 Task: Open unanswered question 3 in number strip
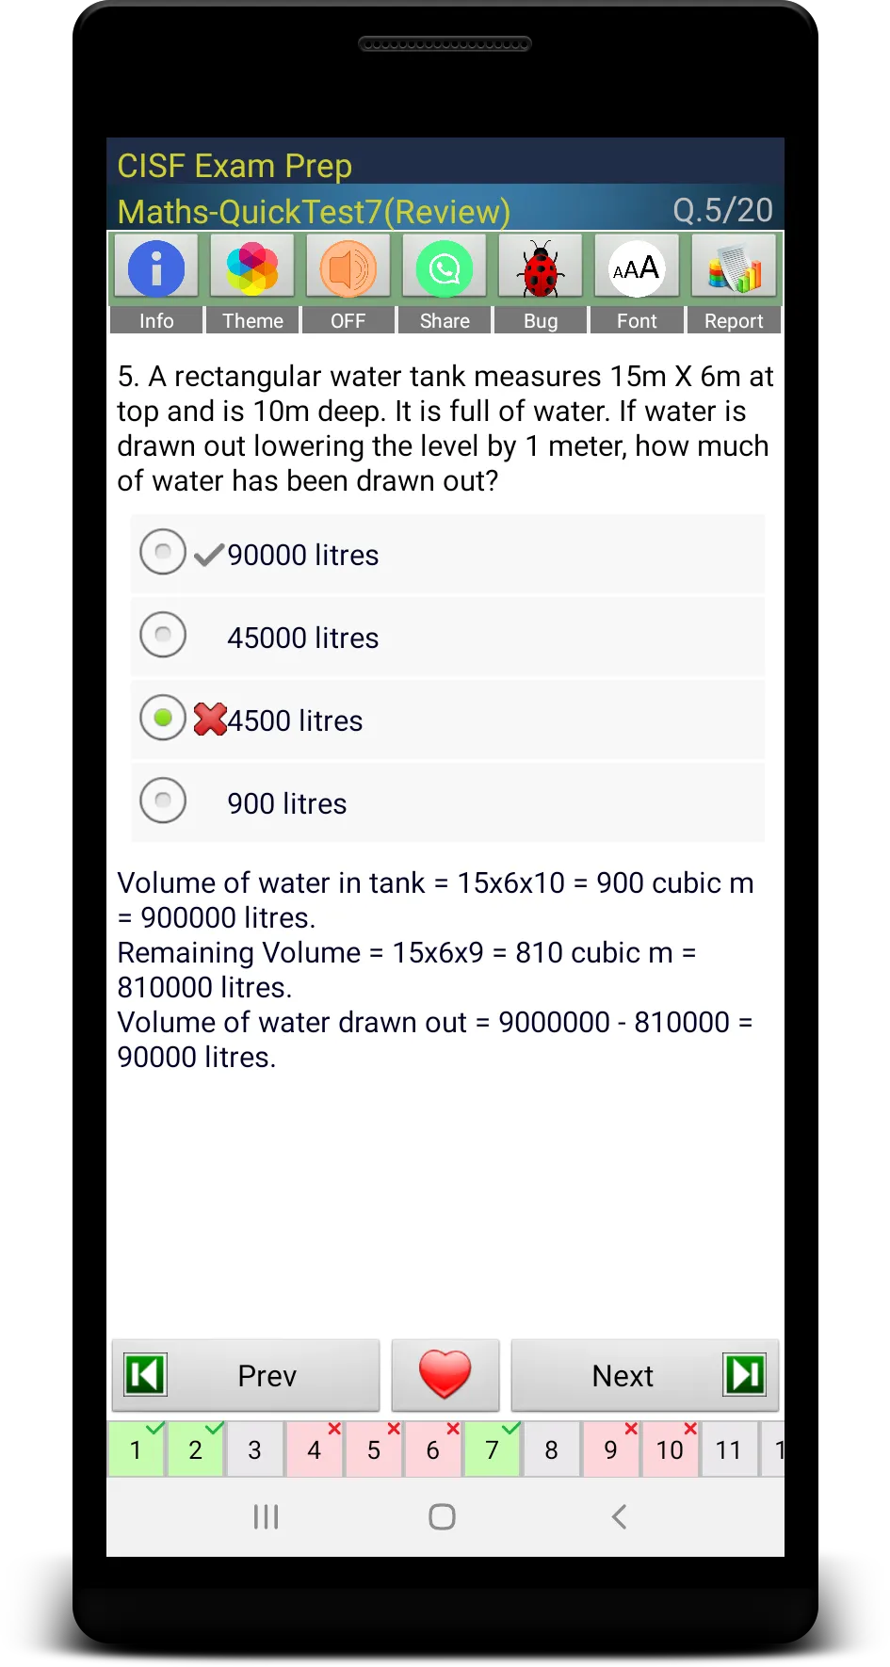pyautogui.click(x=255, y=1449)
